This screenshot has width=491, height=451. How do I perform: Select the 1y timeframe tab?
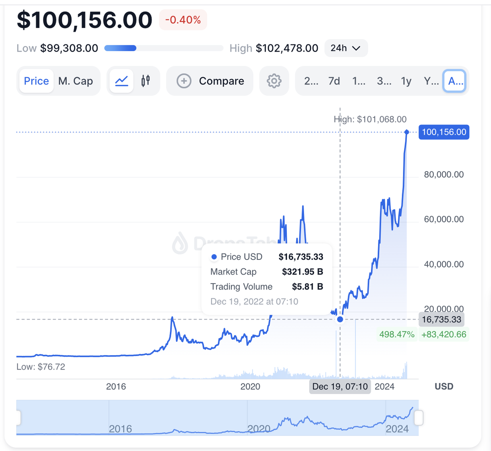tap(406, 81)
